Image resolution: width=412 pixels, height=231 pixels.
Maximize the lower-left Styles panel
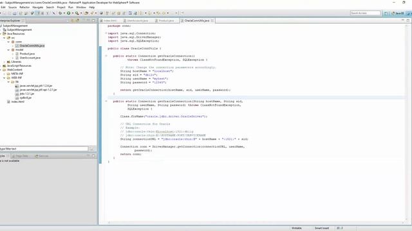tap(93, 156)
